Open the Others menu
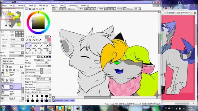Screen dimensions: 198x111 (x=85, y=6)
